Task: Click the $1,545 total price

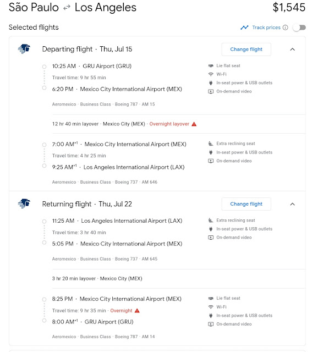Action: click(289, 7)
